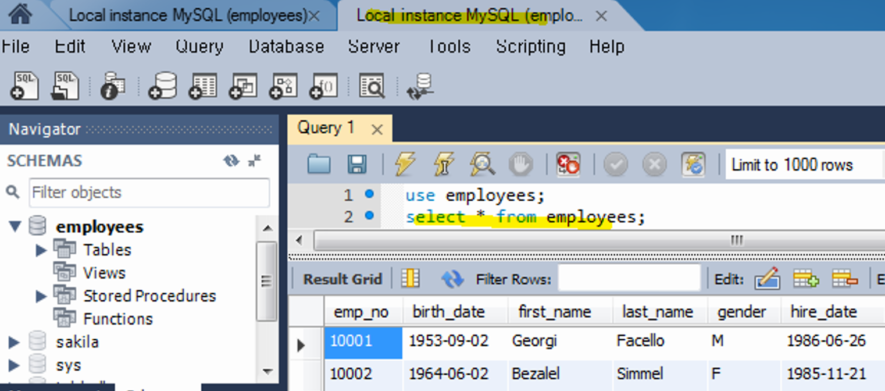
Task: Open the Help menu
Action: pos(606,46)
